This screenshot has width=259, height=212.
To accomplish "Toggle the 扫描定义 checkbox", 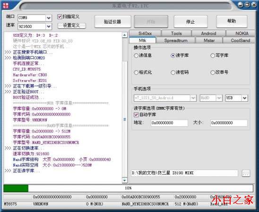I will [x=59, y=16].
